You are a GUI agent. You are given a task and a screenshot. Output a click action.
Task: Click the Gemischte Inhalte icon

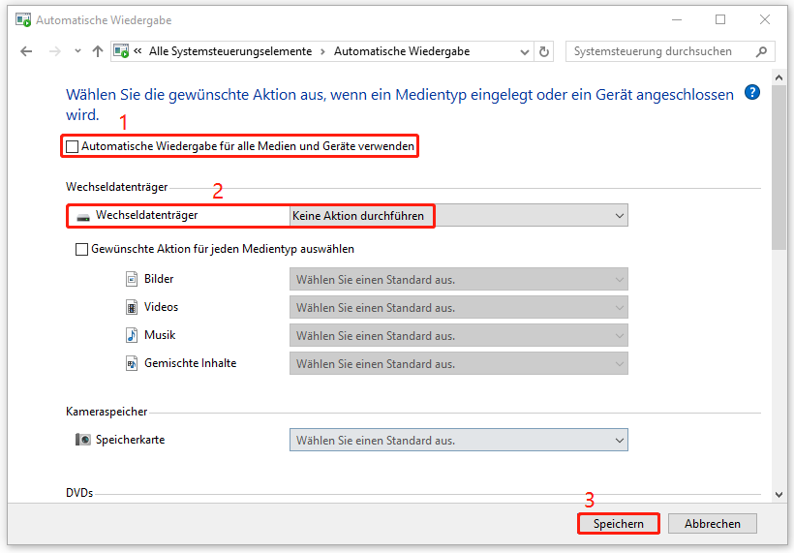point(132,363)
